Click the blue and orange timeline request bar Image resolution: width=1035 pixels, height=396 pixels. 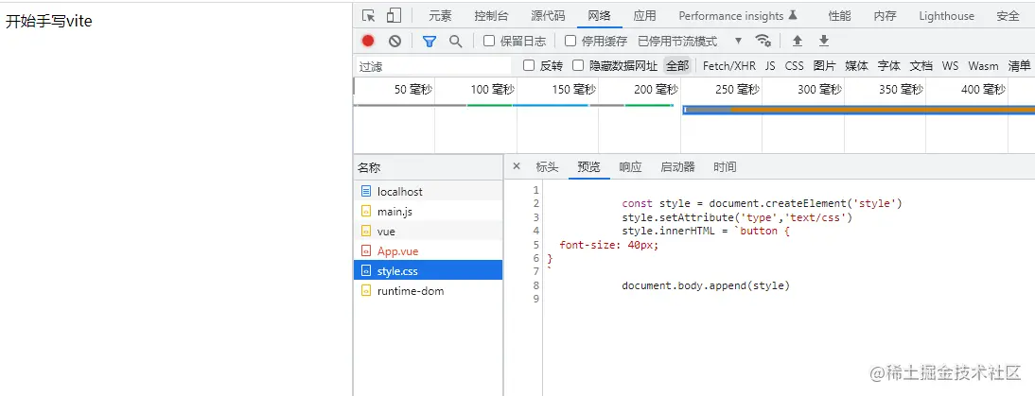click(858, 110)
